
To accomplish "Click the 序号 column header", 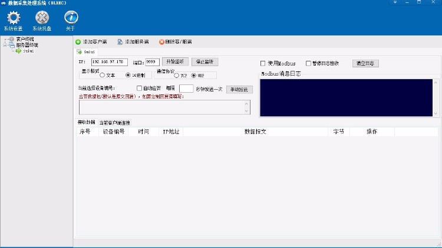I will click(87, 132).
